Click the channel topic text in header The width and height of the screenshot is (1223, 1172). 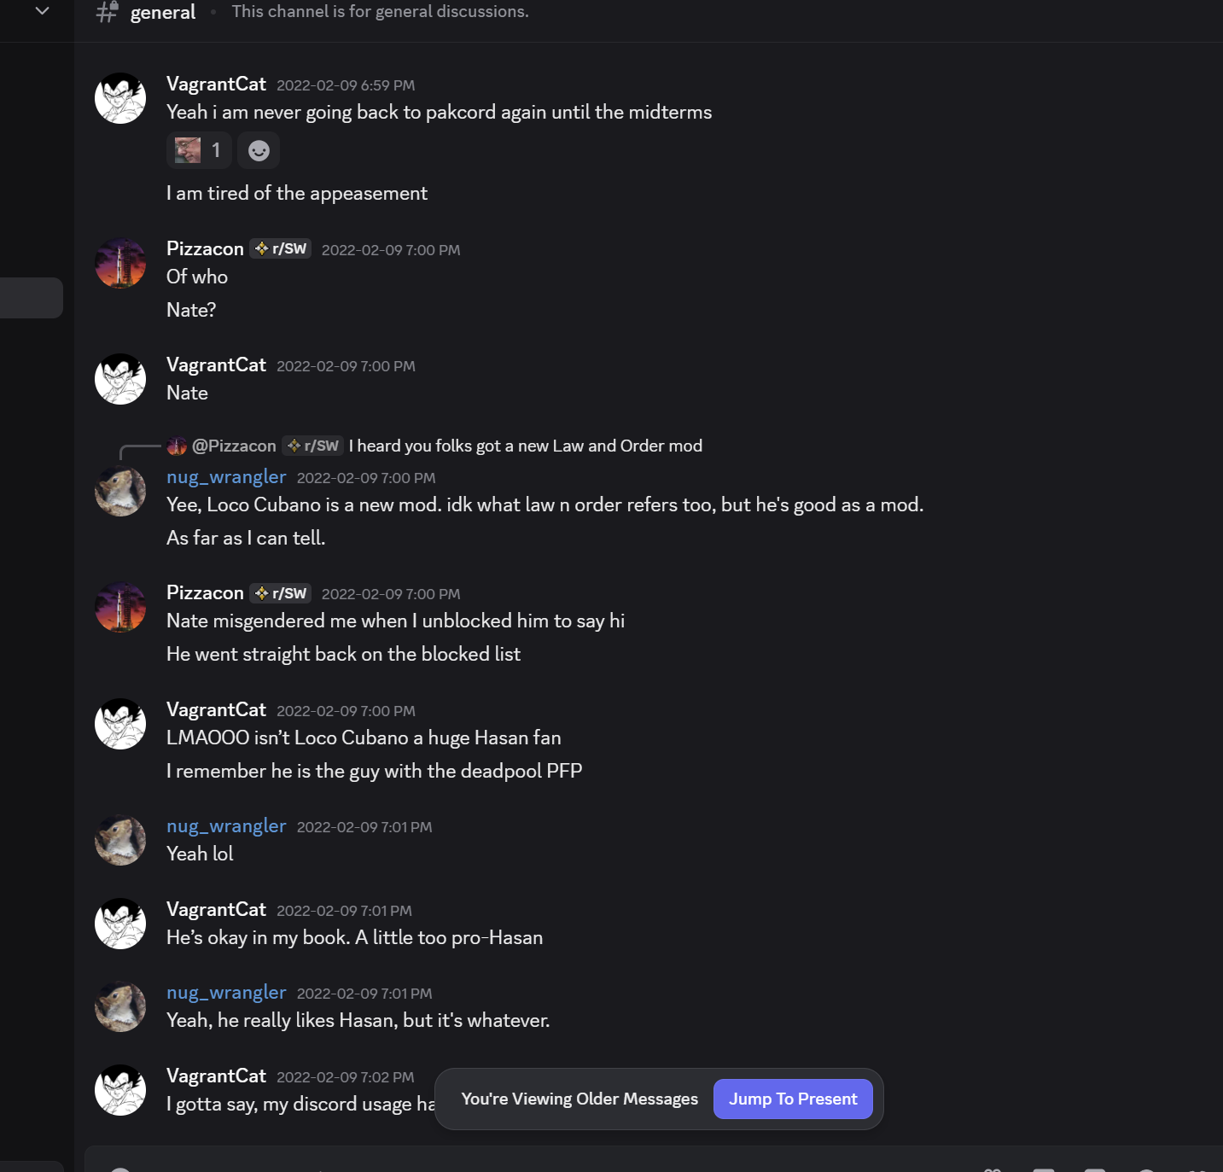[x=380, y=12]
